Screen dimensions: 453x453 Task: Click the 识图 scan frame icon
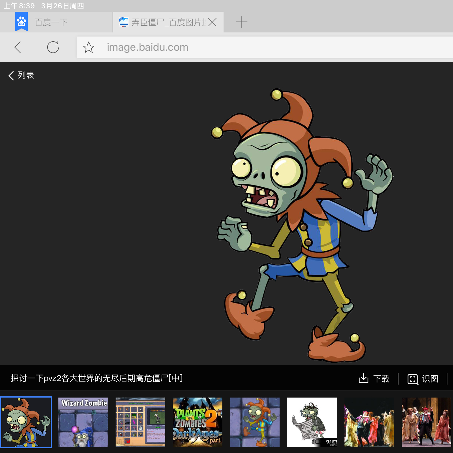(x=413, y=379)
